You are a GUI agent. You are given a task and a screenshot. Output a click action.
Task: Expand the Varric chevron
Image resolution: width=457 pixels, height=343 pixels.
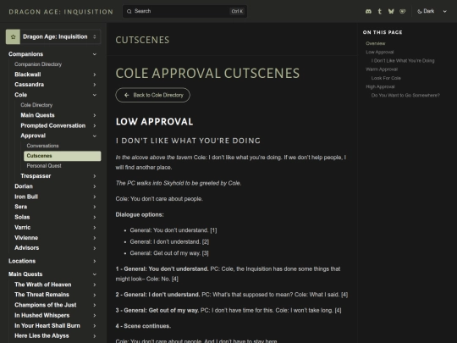click(x=95, y=228)
